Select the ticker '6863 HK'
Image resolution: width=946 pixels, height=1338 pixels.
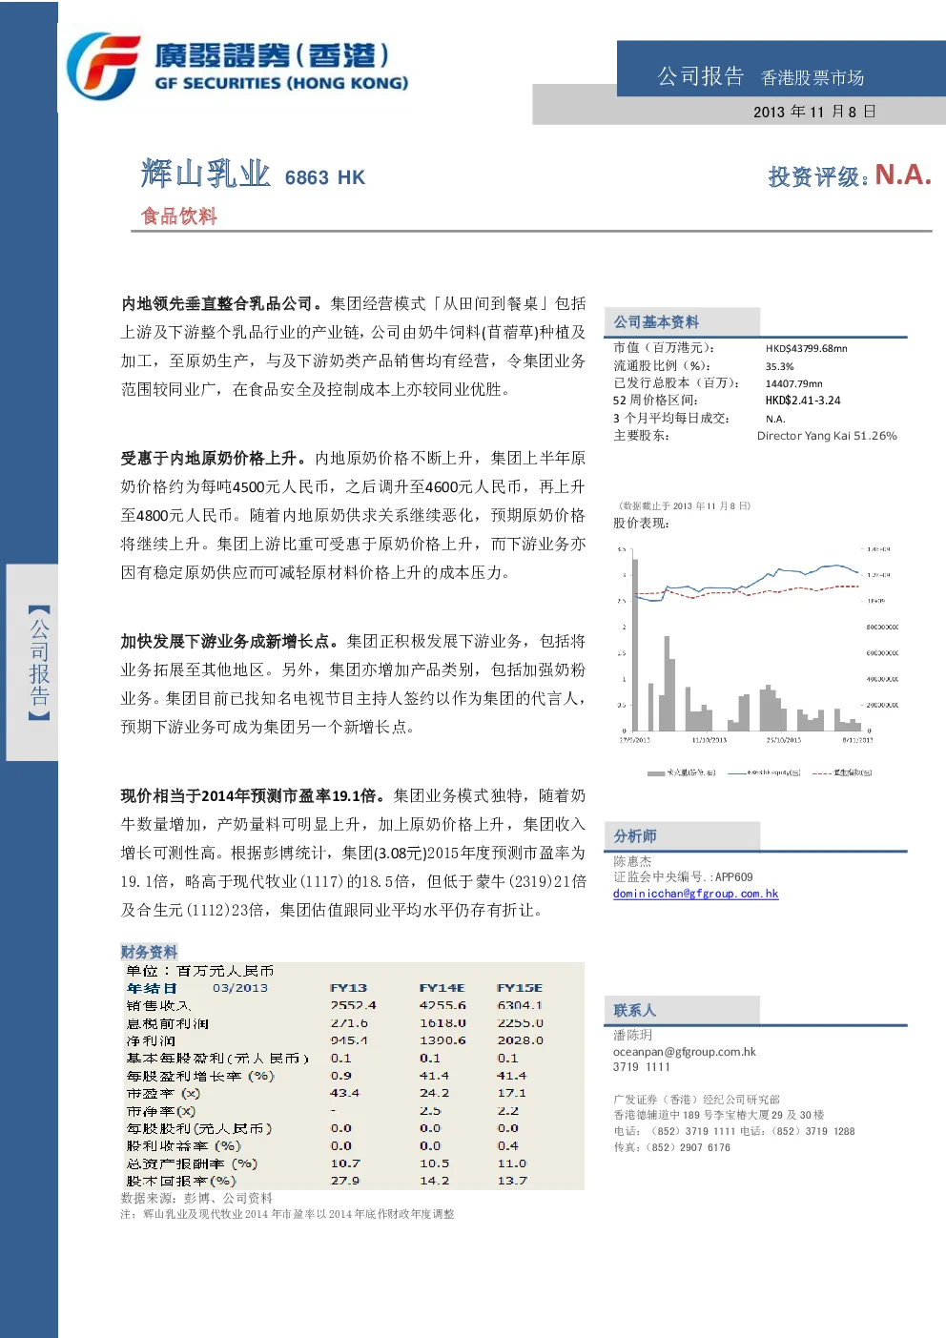[x=325, y=177]
